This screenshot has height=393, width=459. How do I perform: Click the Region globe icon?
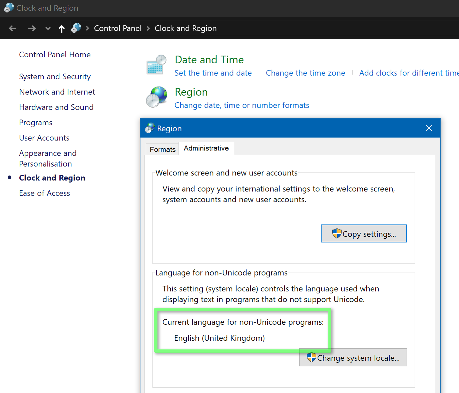pyautogui.click(x=156, y=97)
